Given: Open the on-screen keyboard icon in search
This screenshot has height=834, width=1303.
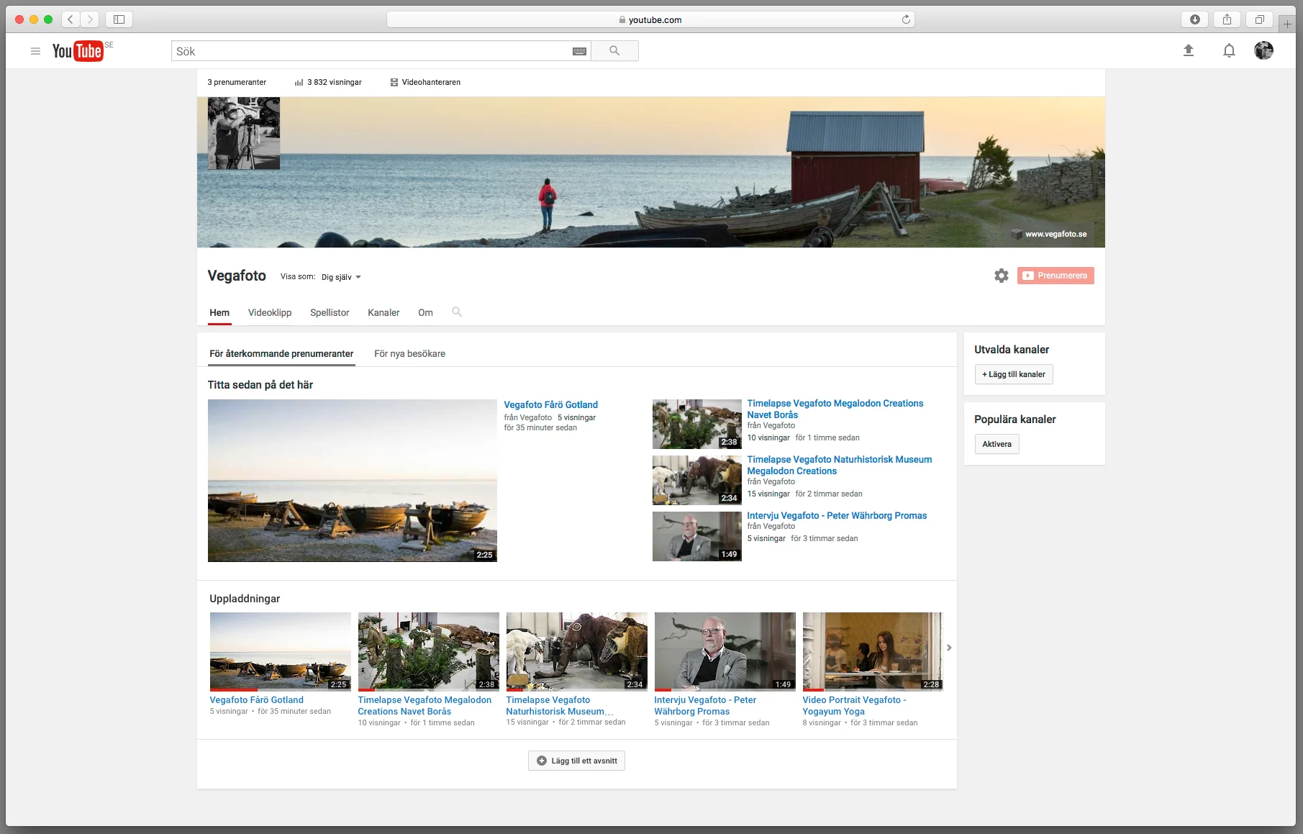Looking at the screenshot, I should [x=579, y=51].
